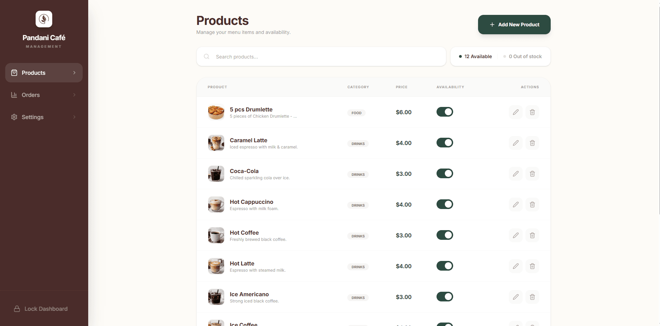Click the 5 pcs Drumlette thumbnail

216,112
